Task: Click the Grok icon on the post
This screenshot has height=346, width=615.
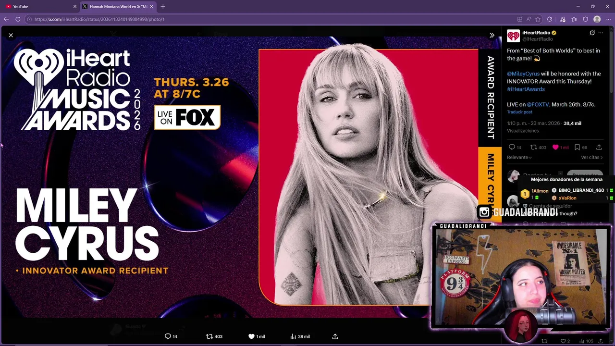Action: 592,33
